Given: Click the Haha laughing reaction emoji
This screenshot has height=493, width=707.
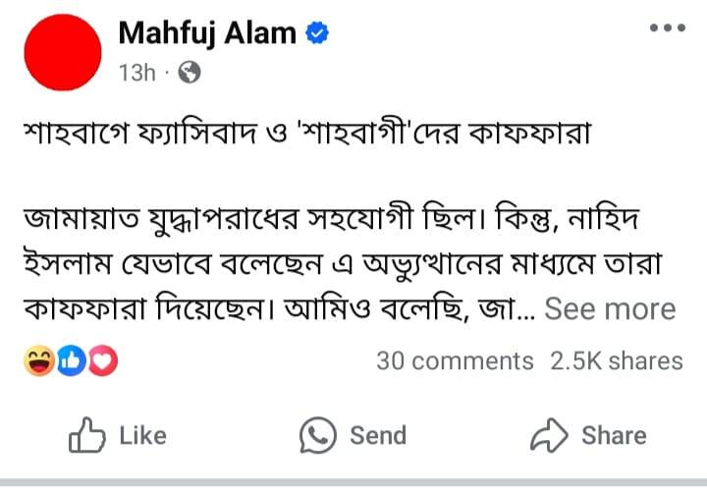Looking at the screenshot, I should pyautogui.click(x=40, y=361).
